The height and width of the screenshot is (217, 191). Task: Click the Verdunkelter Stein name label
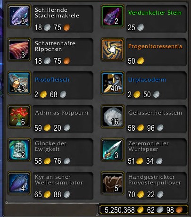pos(155,13)
